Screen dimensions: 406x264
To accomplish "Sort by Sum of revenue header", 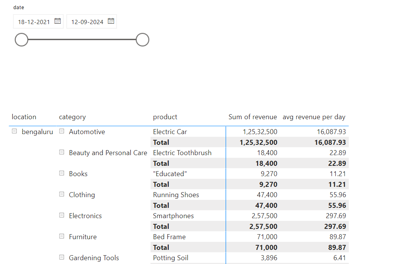I will [252, 117].
